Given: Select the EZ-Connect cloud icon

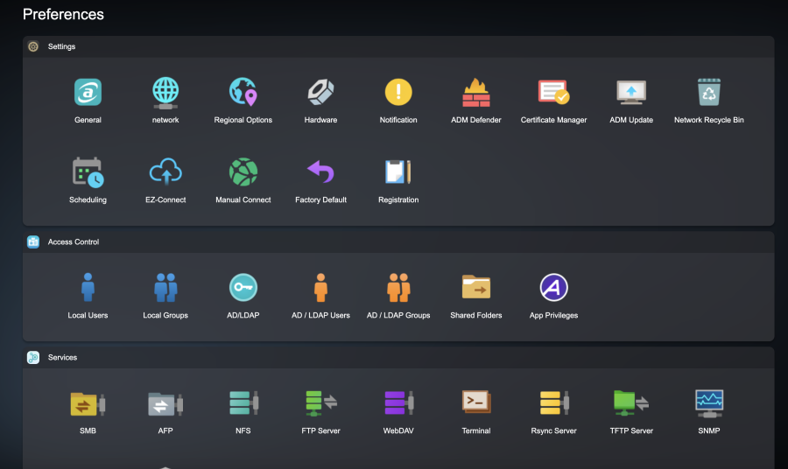Looking at the screenshot, I should [x=165, y=171].
